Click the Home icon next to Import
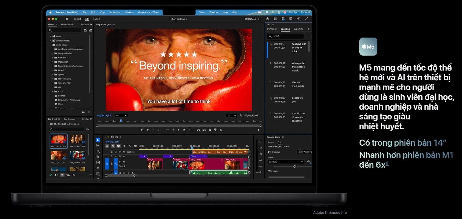This screenshot has height=219, width=462. click(67, 19)
